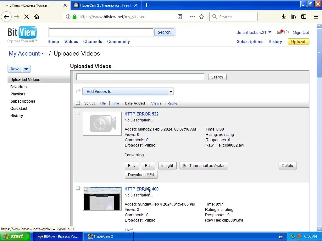Tick checkbox for HTTP ERROR 522 video
The width and height of the screenshot is (322, 241).
pos(78,113)
